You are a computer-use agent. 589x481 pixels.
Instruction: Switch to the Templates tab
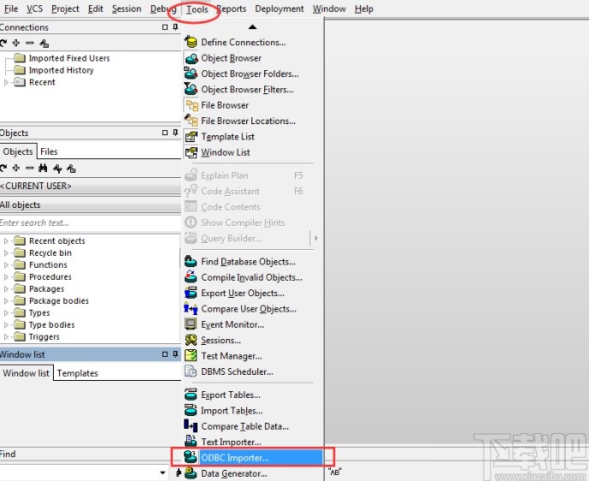tap(78, 373)
